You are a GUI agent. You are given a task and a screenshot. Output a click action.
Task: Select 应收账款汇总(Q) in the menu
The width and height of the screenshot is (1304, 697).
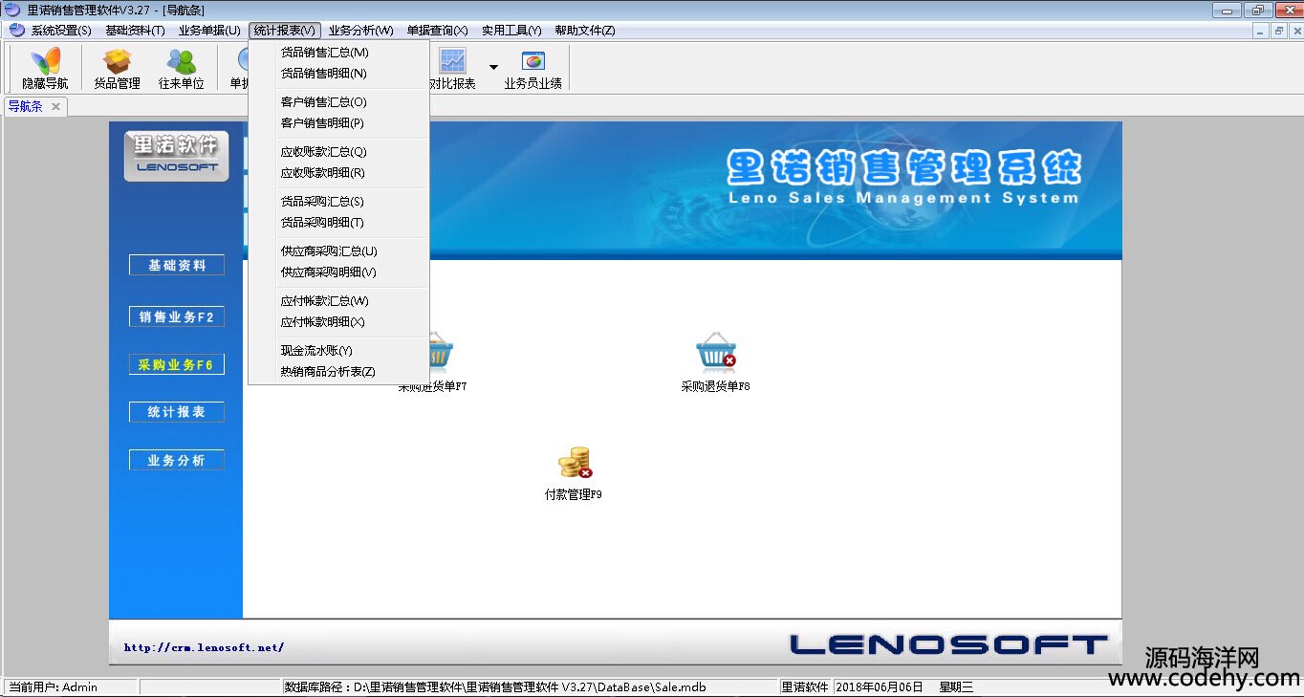pos(338,152)
